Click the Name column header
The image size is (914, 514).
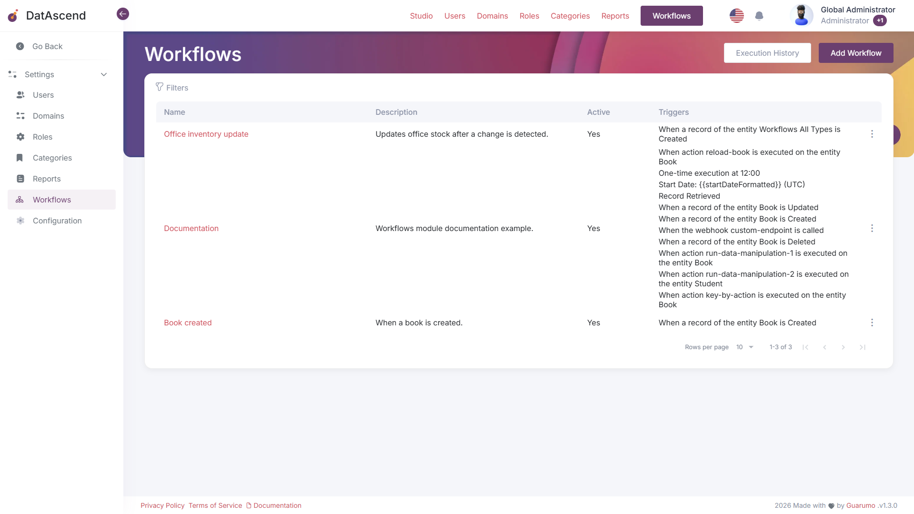tap(174, 112)
